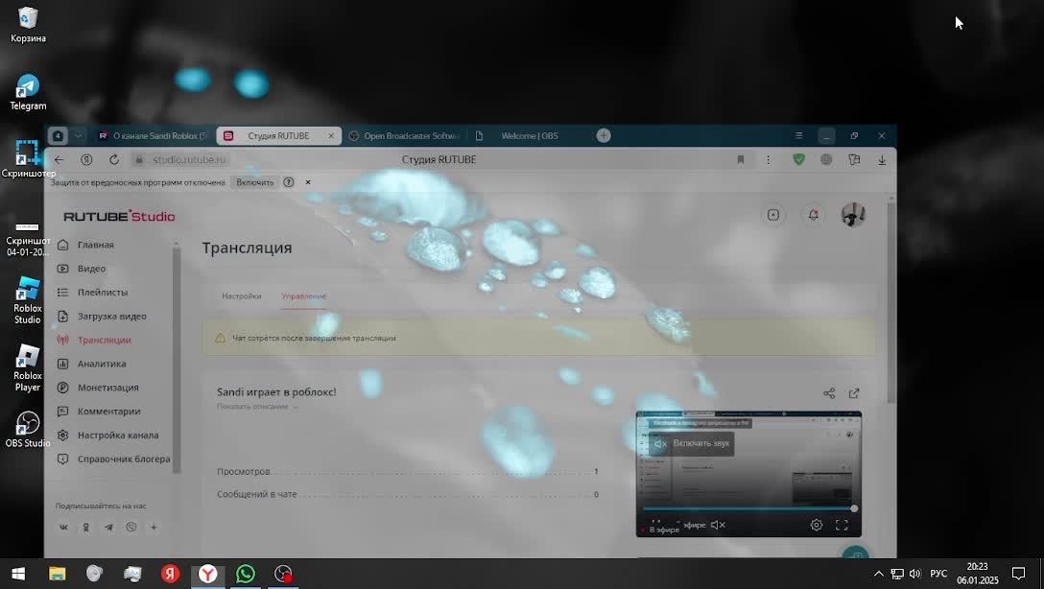Click the share icon for the broadcast
This screenshot has height=589, width=1044.
point(829,393)
